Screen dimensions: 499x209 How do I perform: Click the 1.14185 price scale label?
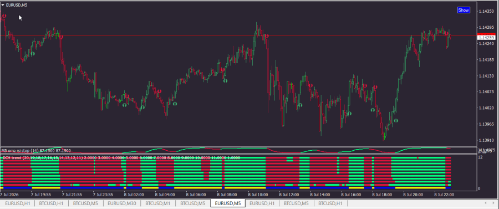click(486, 60)
